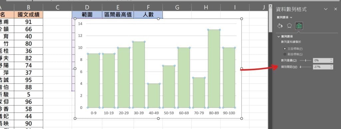341x129 pixels.
Task: Select score cell containing 74
Action: 29,65
